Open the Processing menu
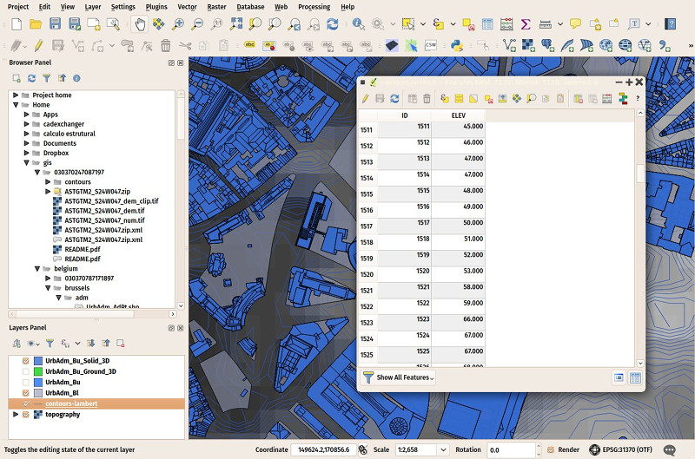The height and width of the screenshot is (459, 695). pos(314,7)
